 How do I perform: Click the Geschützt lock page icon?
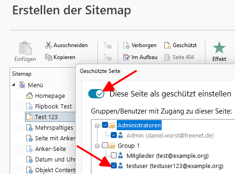pos(168,45)
